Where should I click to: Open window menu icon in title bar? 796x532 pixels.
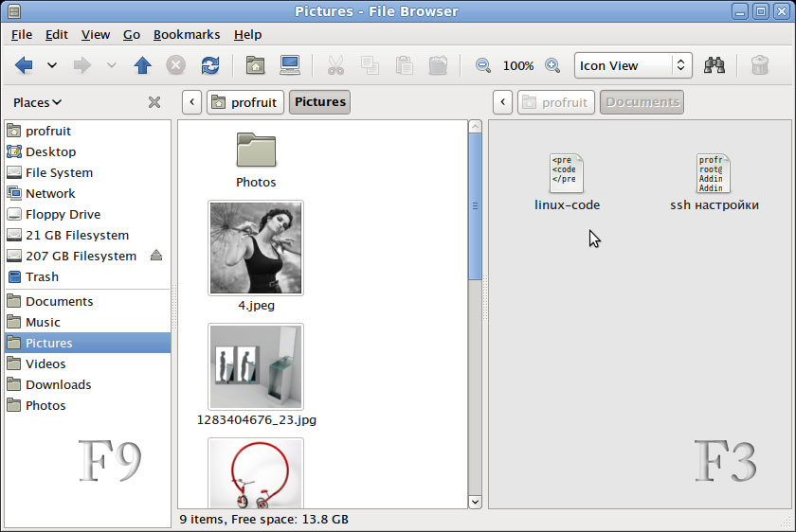[x=14, y=11]
